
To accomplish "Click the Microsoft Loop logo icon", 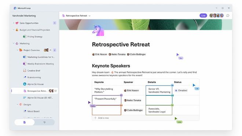I will 15,8.
